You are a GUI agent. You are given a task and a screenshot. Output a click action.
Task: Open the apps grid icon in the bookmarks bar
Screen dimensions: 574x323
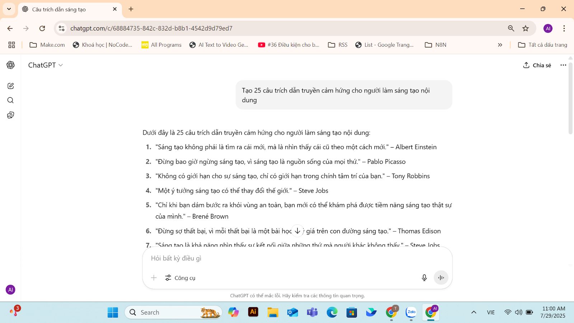coord(11,45)
